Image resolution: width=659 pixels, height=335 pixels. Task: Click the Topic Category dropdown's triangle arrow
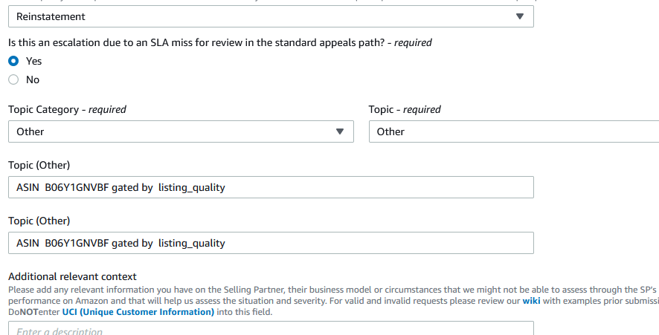[340, 131]
